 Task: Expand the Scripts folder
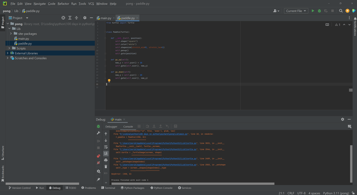coord(10,48)
